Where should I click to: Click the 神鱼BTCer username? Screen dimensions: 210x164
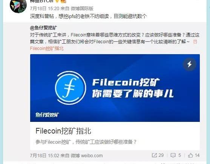[x=41, y=1]
